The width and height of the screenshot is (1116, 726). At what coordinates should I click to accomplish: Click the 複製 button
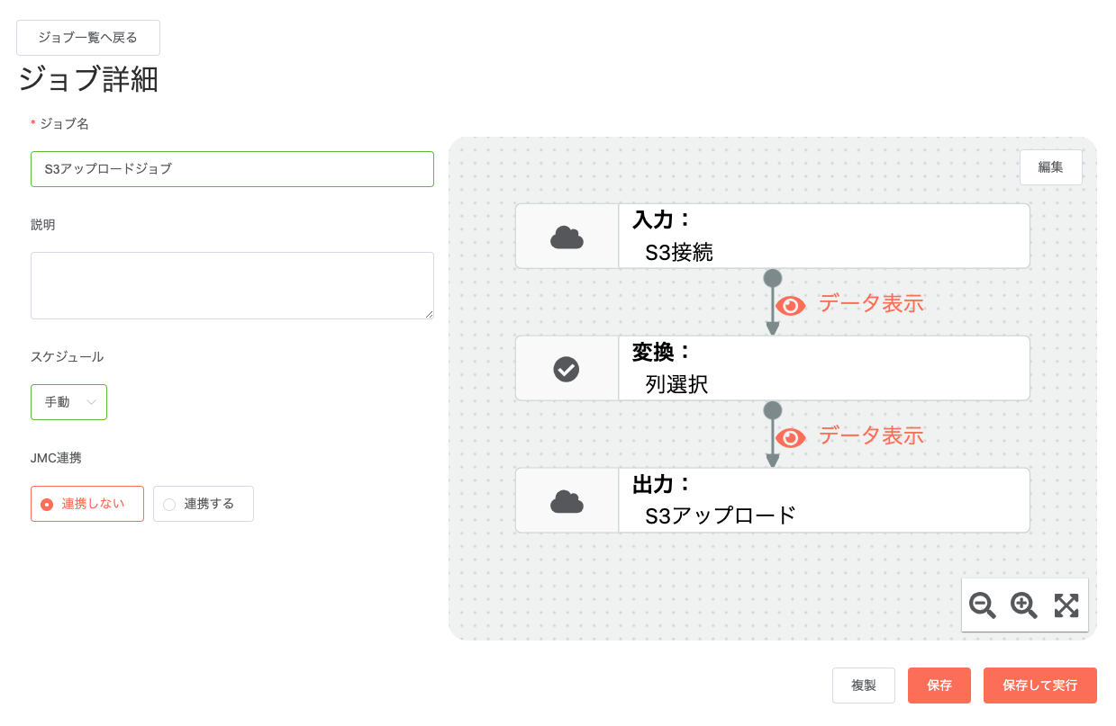[x=864, y=686]
